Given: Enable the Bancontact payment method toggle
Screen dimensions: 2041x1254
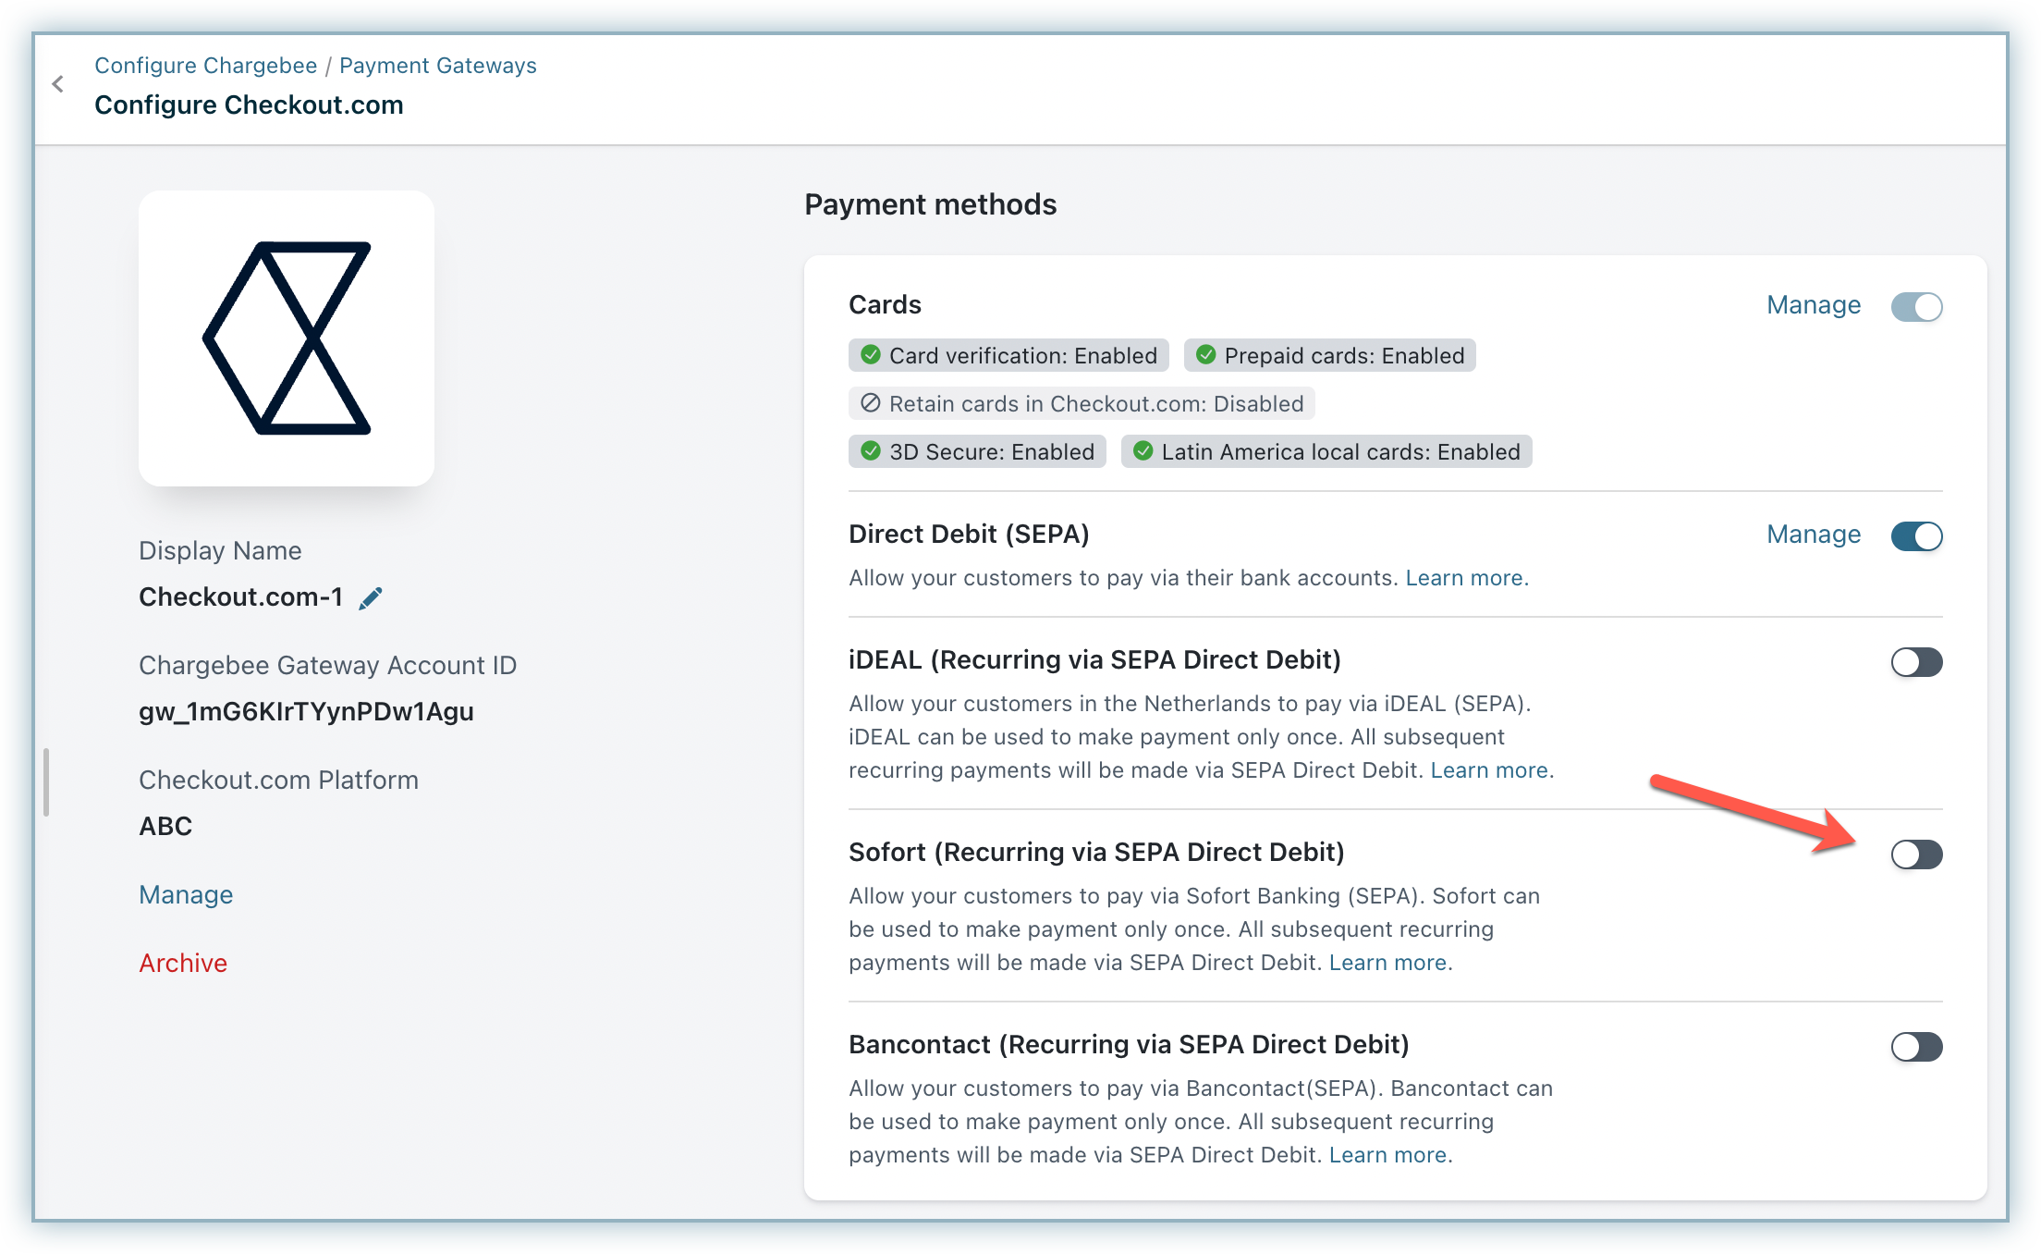Looking at the screenshot, I should pyautogui.click(x=1916, y=1047).
